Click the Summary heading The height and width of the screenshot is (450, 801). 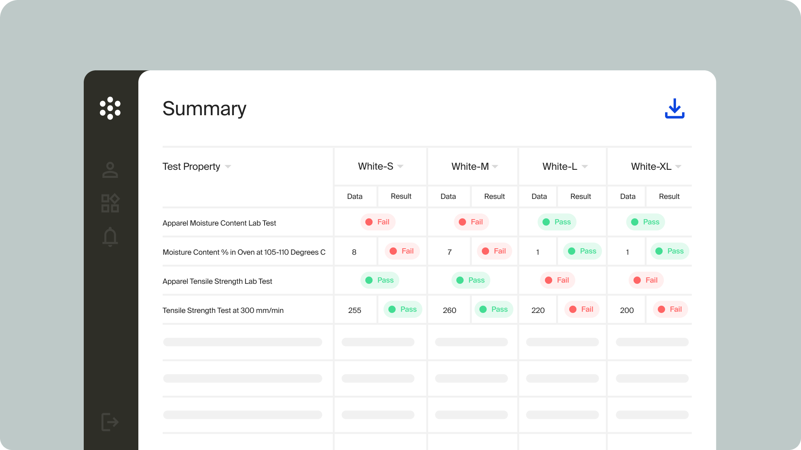click(x=204, y=108)
